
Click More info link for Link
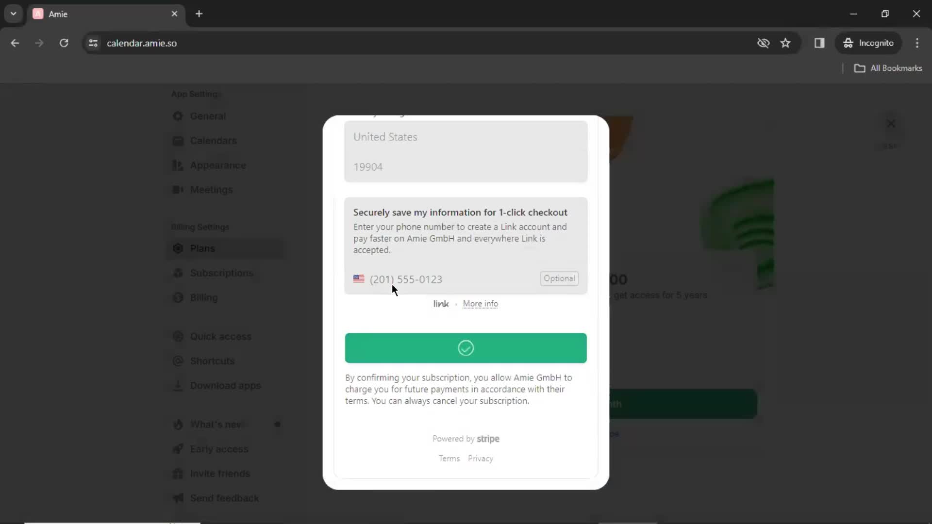coord(480,303)
